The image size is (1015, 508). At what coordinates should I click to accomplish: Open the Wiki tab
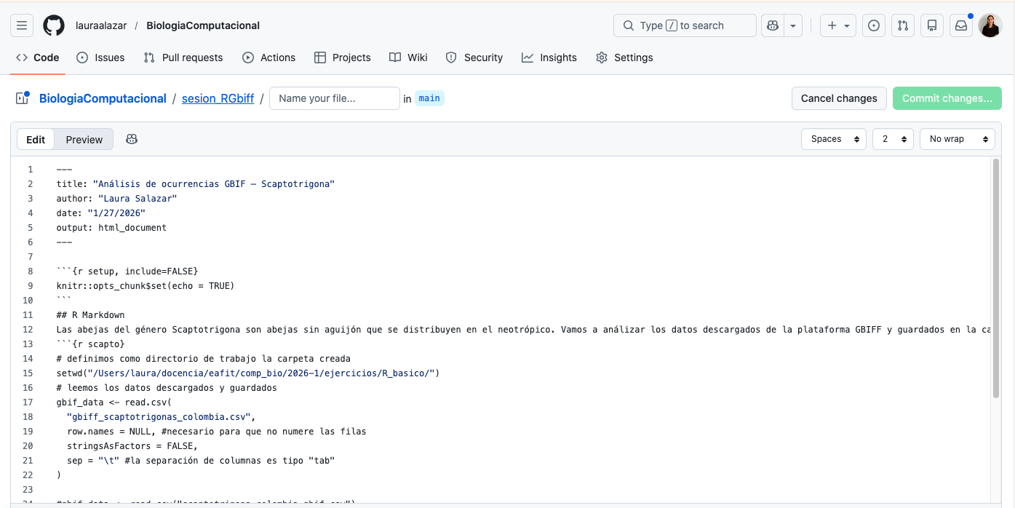(x=408, y=57)
